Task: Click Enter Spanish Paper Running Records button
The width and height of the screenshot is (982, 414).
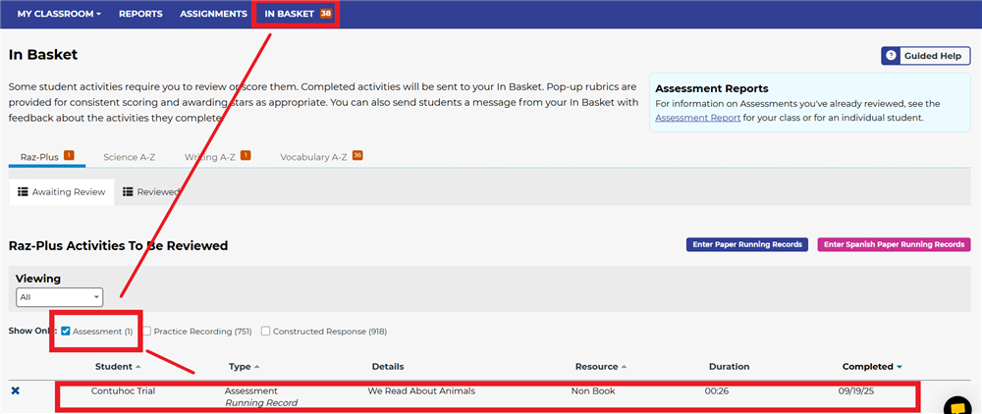Action: click(x=893, y=244)
